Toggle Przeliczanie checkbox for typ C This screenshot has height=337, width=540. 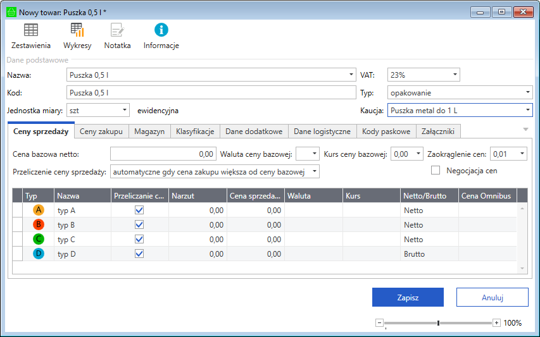139,240
